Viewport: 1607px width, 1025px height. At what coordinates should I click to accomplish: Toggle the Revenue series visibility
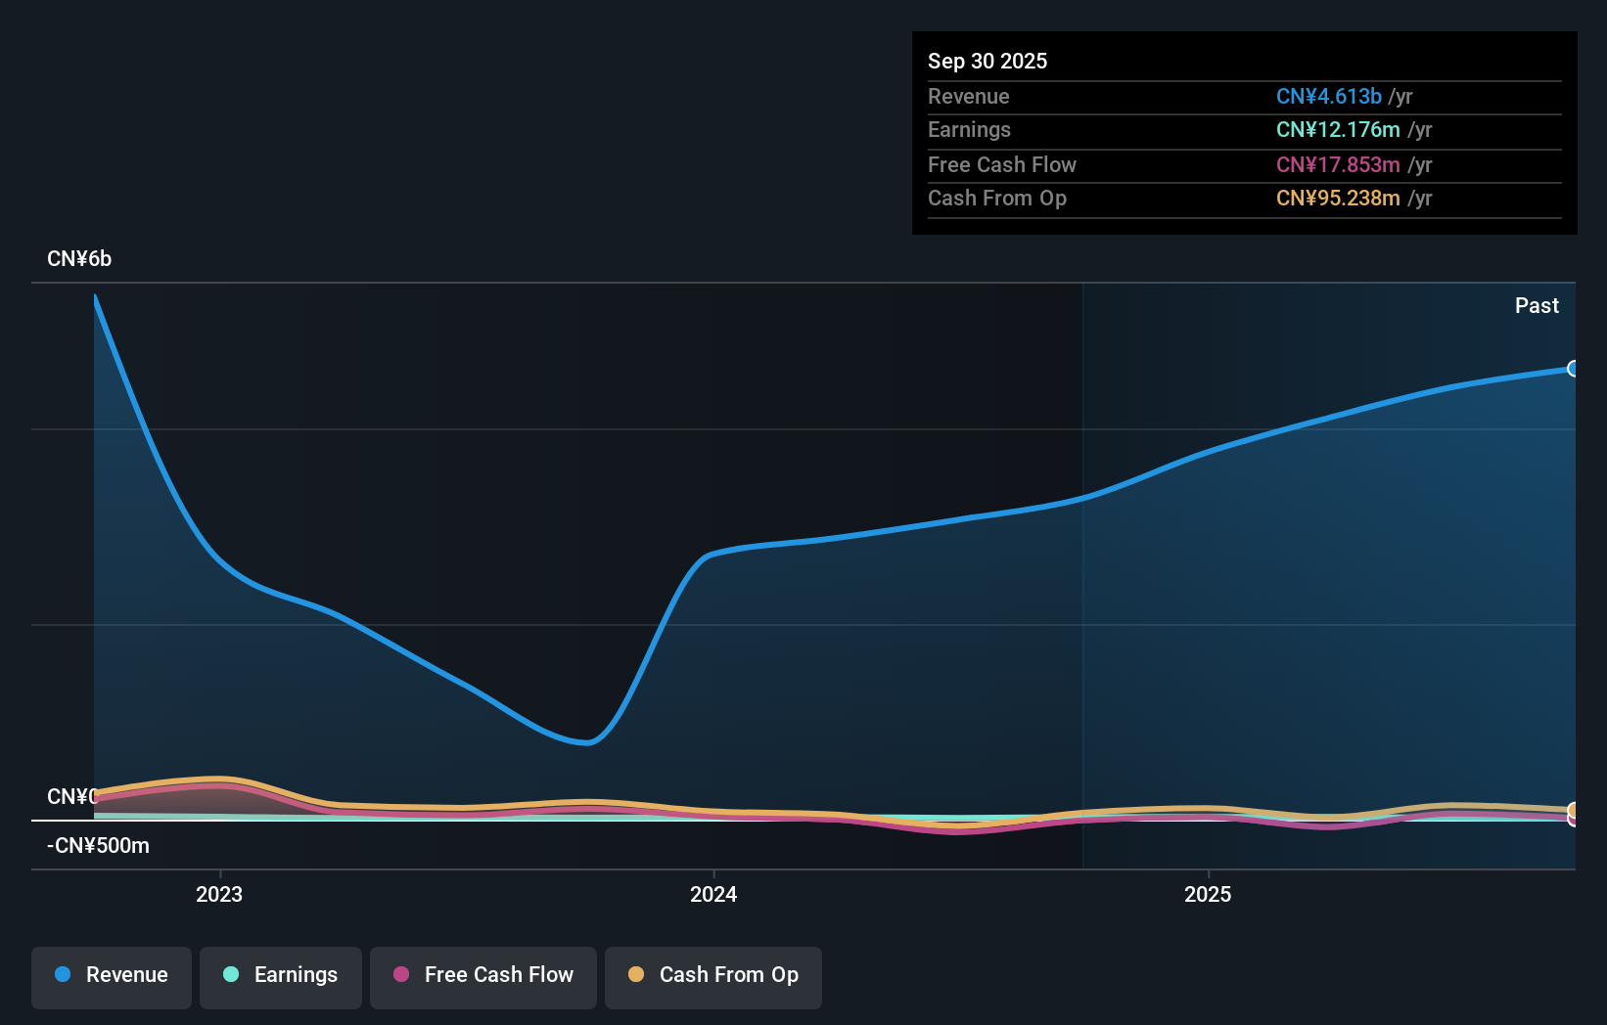[111, 976]
